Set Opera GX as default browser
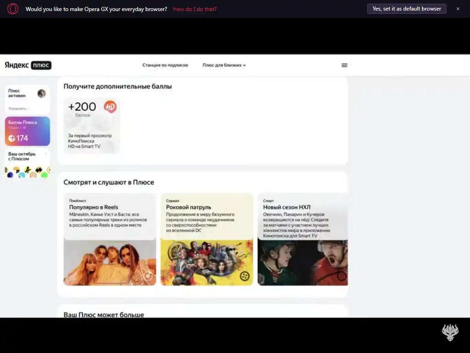Image resolution: width=470 pixels, height=353 pixels. click(x=407, y=9)
